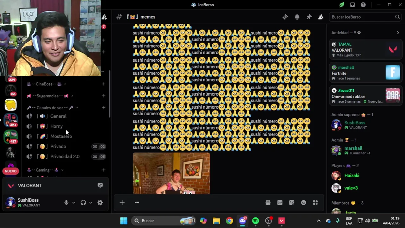Open vale<3 member profile
405x228 pixels.
tap(366, 188)
